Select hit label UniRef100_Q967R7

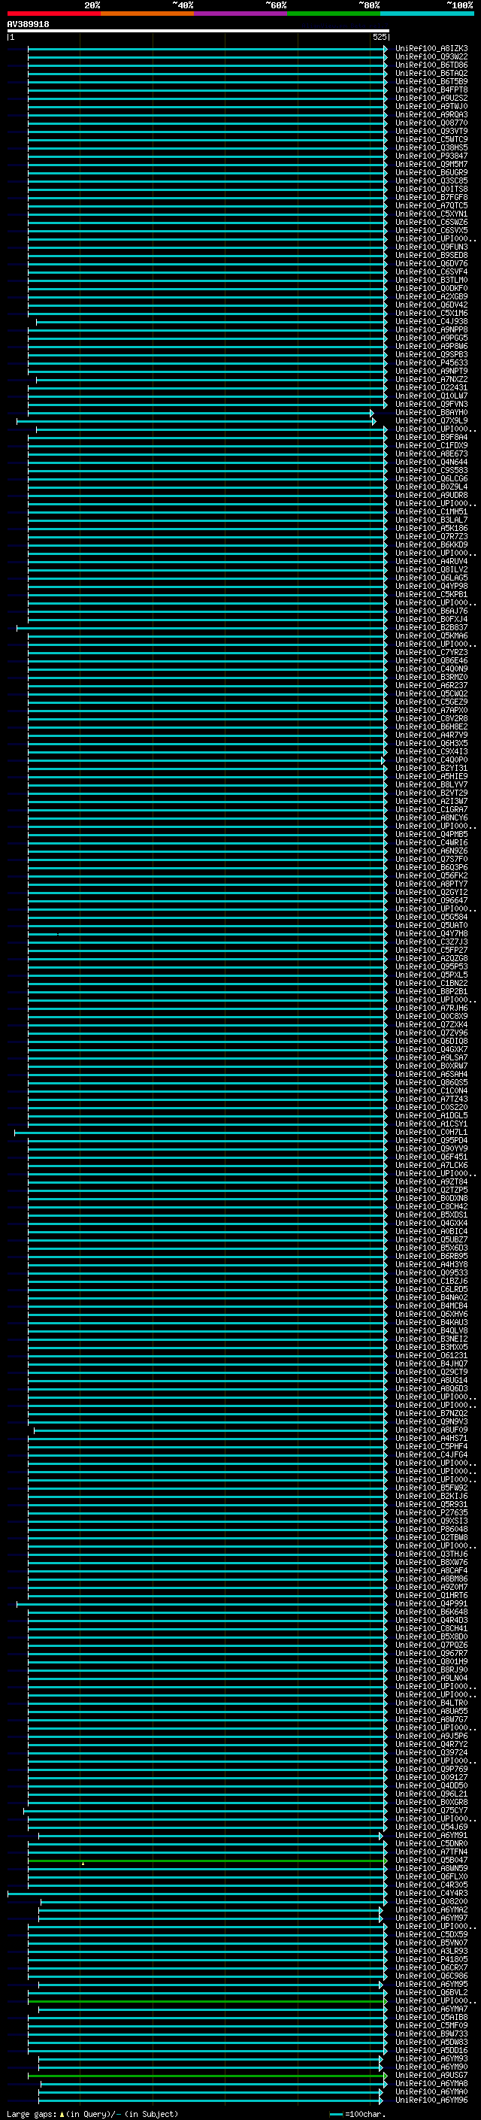(431, 1654)
